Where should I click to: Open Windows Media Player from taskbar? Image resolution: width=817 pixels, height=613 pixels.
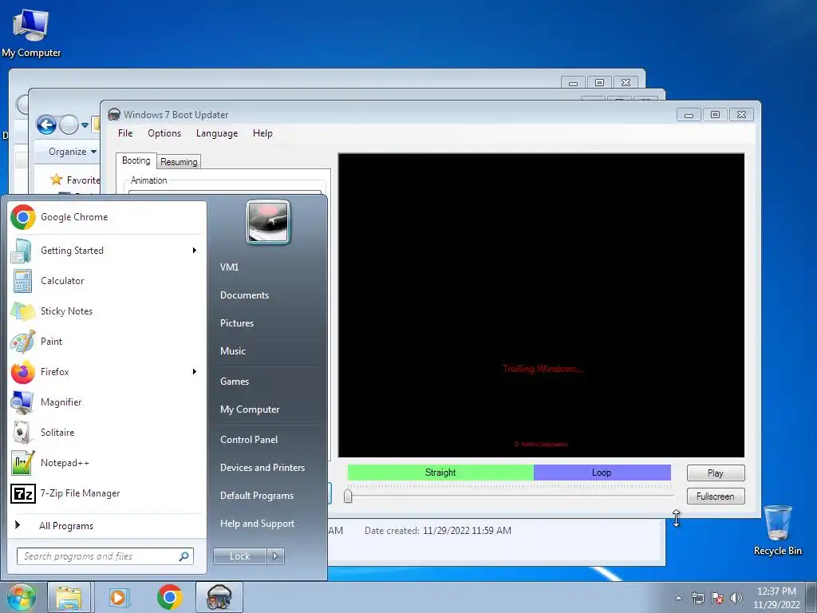[x=119, y=597]
